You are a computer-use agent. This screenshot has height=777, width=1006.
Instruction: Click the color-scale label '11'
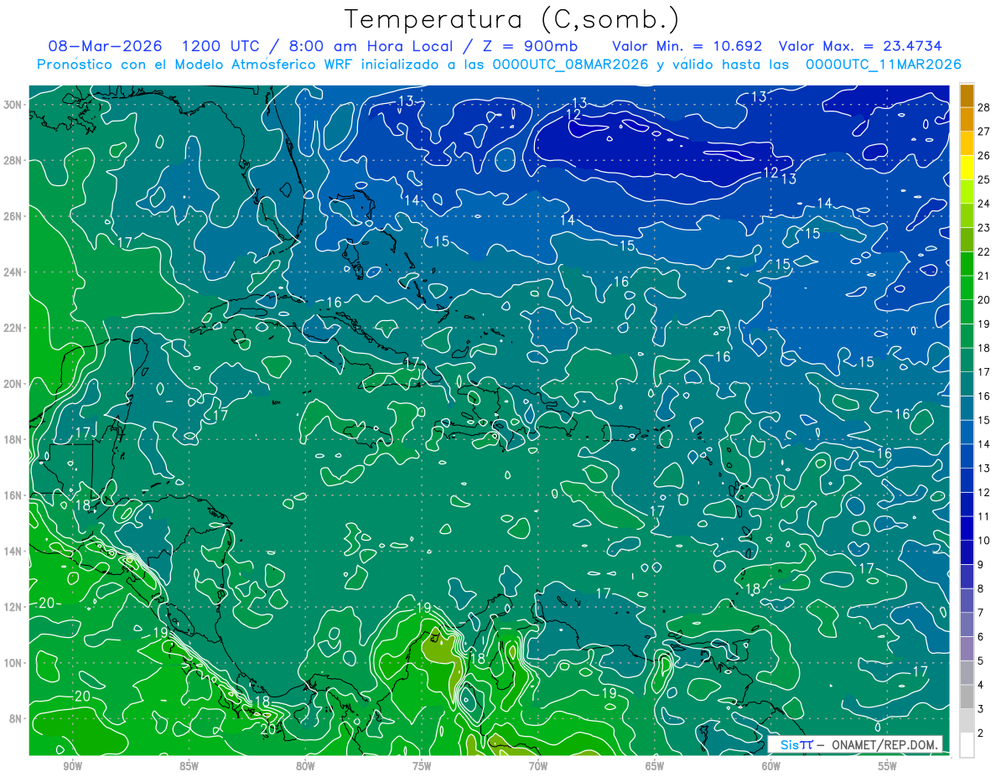tap(984, 516)
